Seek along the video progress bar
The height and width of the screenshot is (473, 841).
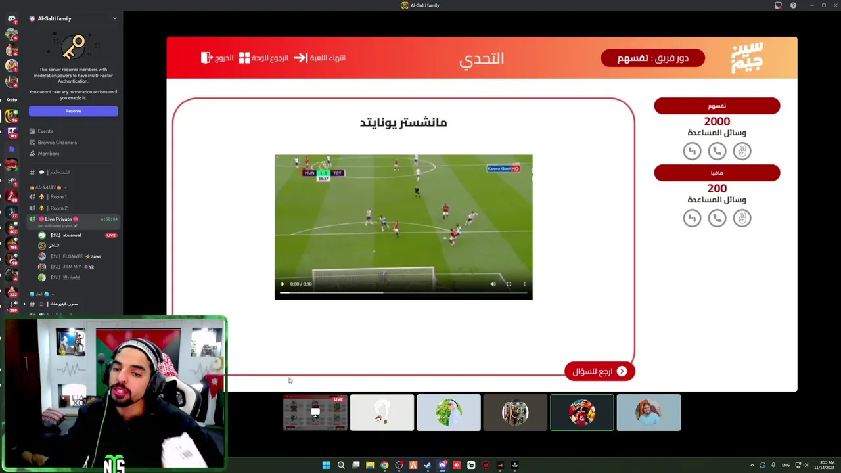point(403,292)
